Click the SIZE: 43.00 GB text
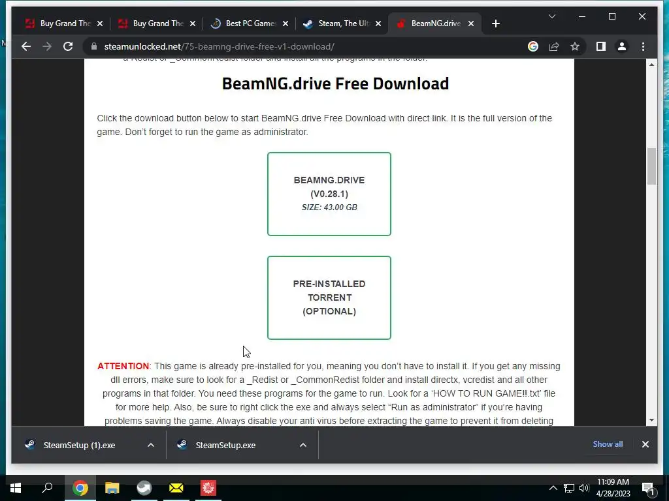This screenshot has width=669, height=501. click(x=329, y=207)
